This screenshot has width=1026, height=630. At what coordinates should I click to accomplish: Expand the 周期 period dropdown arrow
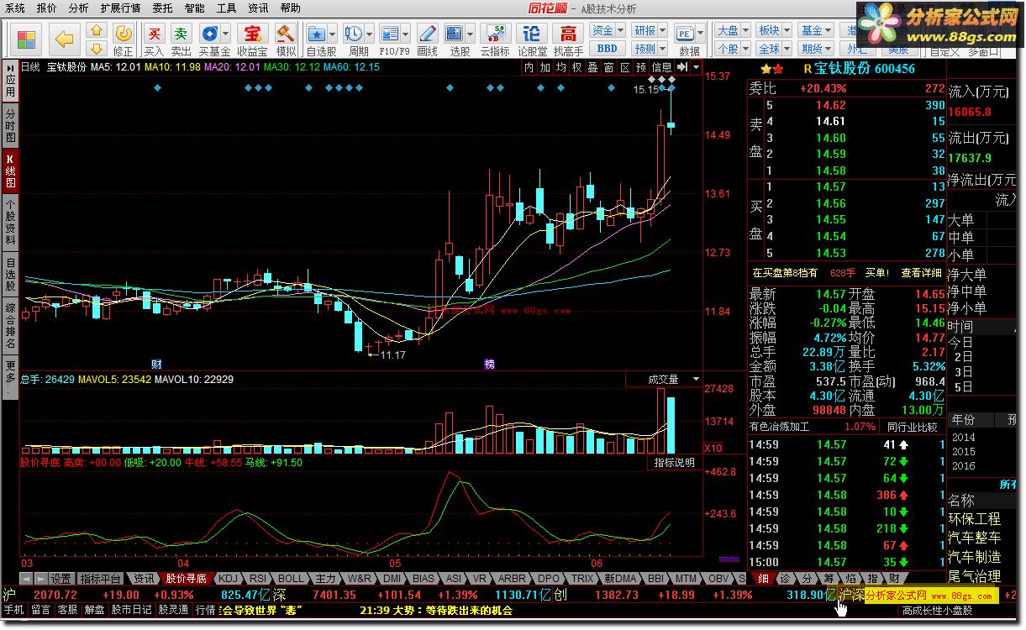(x=370, y=34)
